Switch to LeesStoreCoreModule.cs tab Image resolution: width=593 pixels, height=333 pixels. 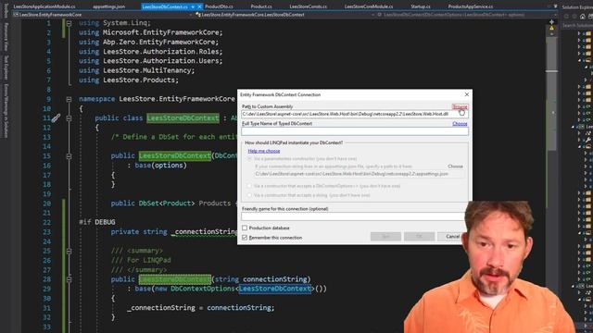coord(369,6)
